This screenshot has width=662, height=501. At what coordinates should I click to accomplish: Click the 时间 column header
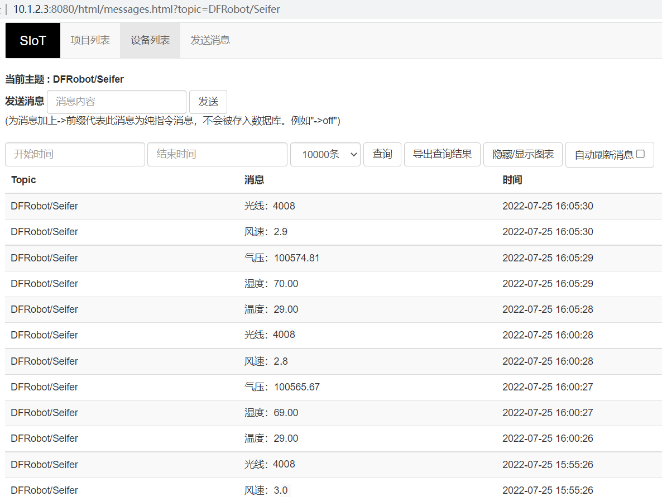pyautogui.click(x=512, y=180)
